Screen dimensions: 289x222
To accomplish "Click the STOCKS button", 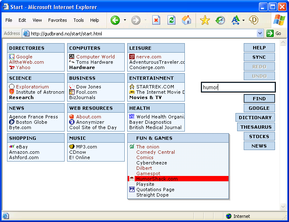I will (x=259, y=136).
